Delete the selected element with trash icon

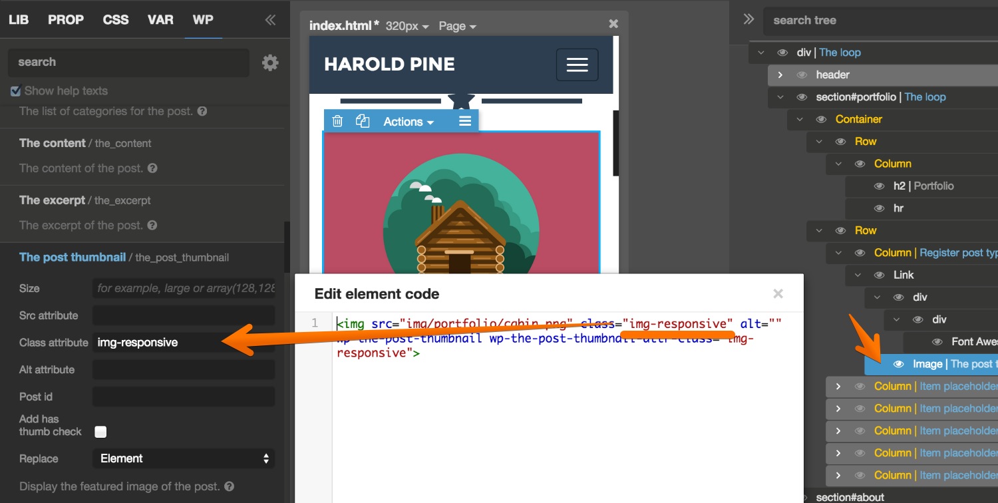[337, 121]
